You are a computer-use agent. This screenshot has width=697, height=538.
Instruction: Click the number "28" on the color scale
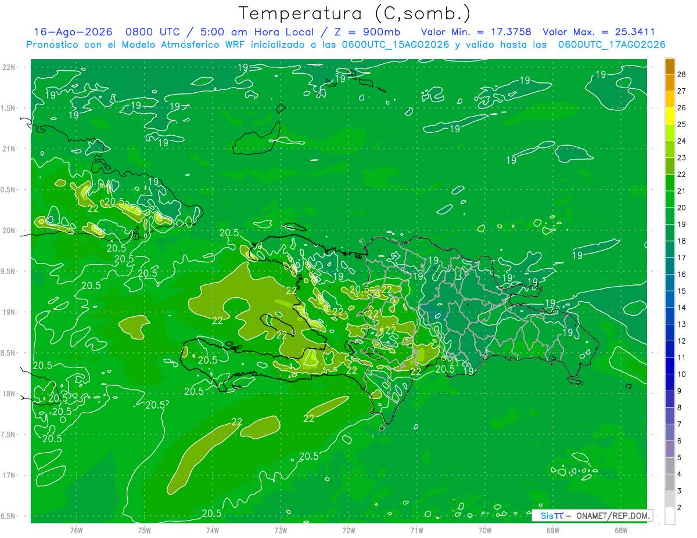click(x=682, y=74)
